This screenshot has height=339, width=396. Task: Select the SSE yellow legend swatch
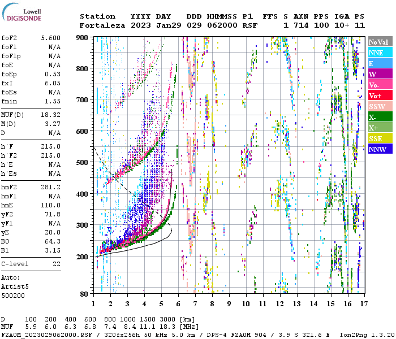380,138
